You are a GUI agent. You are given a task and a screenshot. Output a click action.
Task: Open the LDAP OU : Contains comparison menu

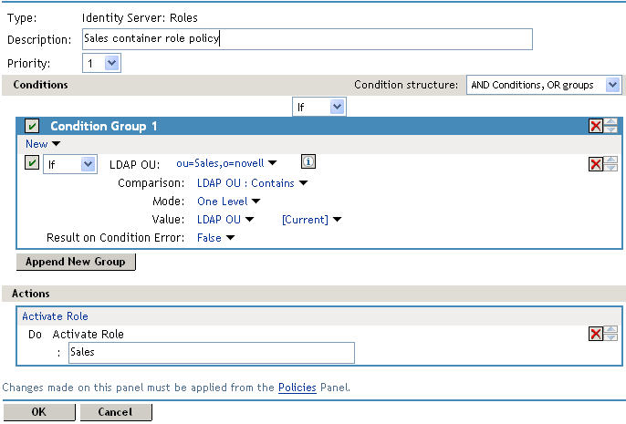252,182
